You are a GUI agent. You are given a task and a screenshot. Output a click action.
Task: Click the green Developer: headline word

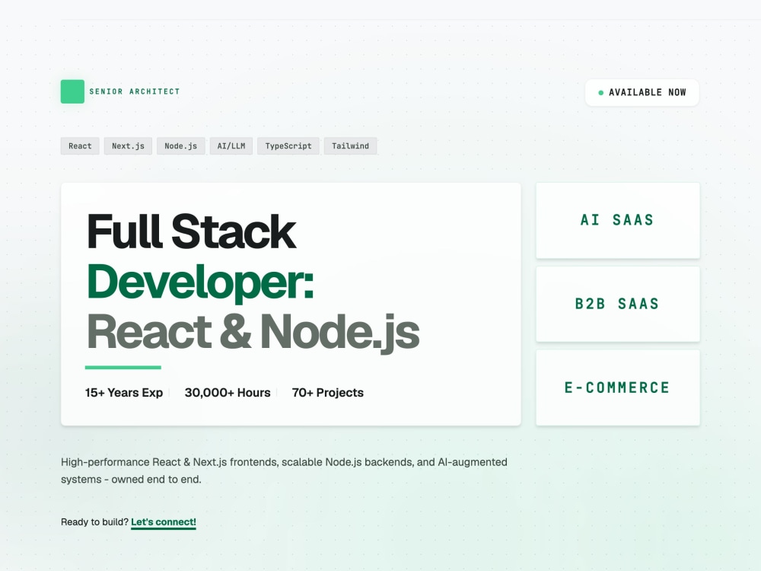pos(200,282)
